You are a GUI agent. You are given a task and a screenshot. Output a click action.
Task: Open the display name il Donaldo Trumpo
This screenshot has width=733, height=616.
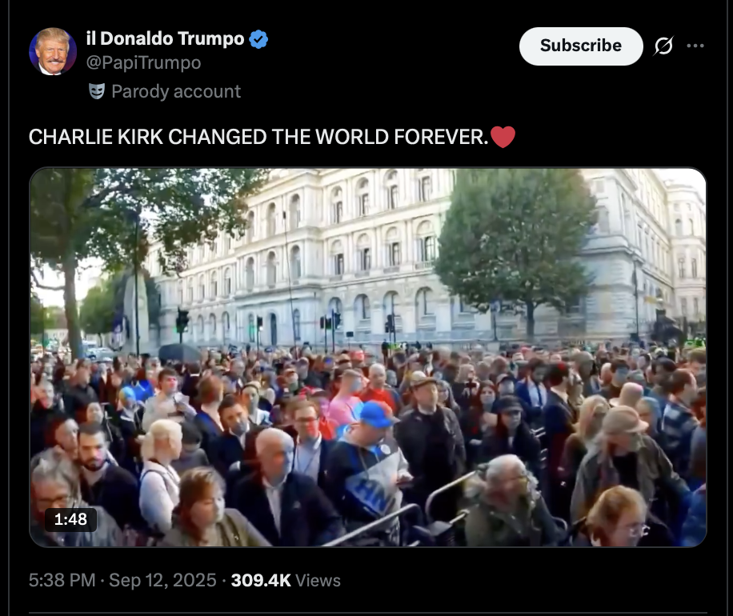[165, 38]
